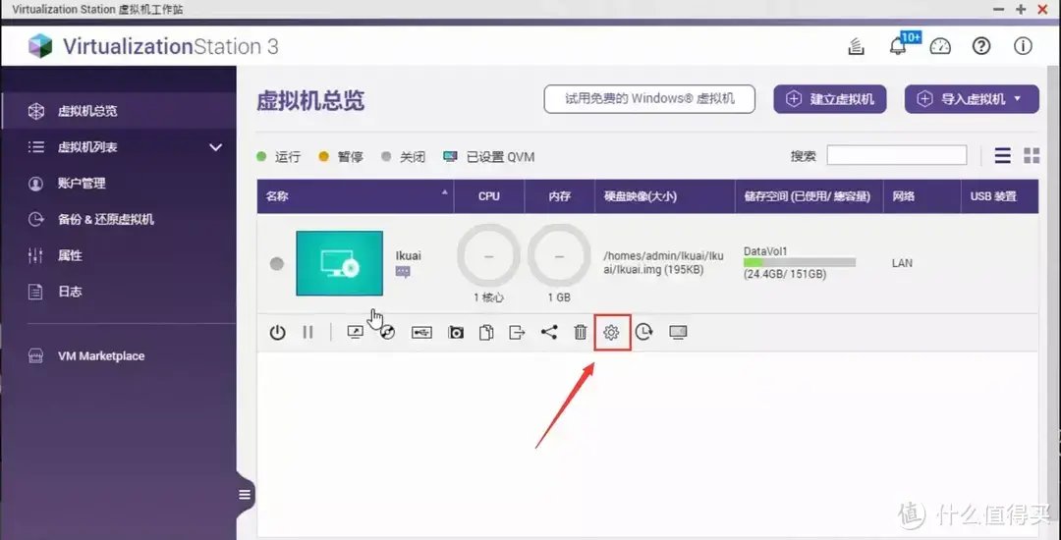Click the 运行 green legend item
Viewport: 1061px width, 540px height.
click(279, 157)
